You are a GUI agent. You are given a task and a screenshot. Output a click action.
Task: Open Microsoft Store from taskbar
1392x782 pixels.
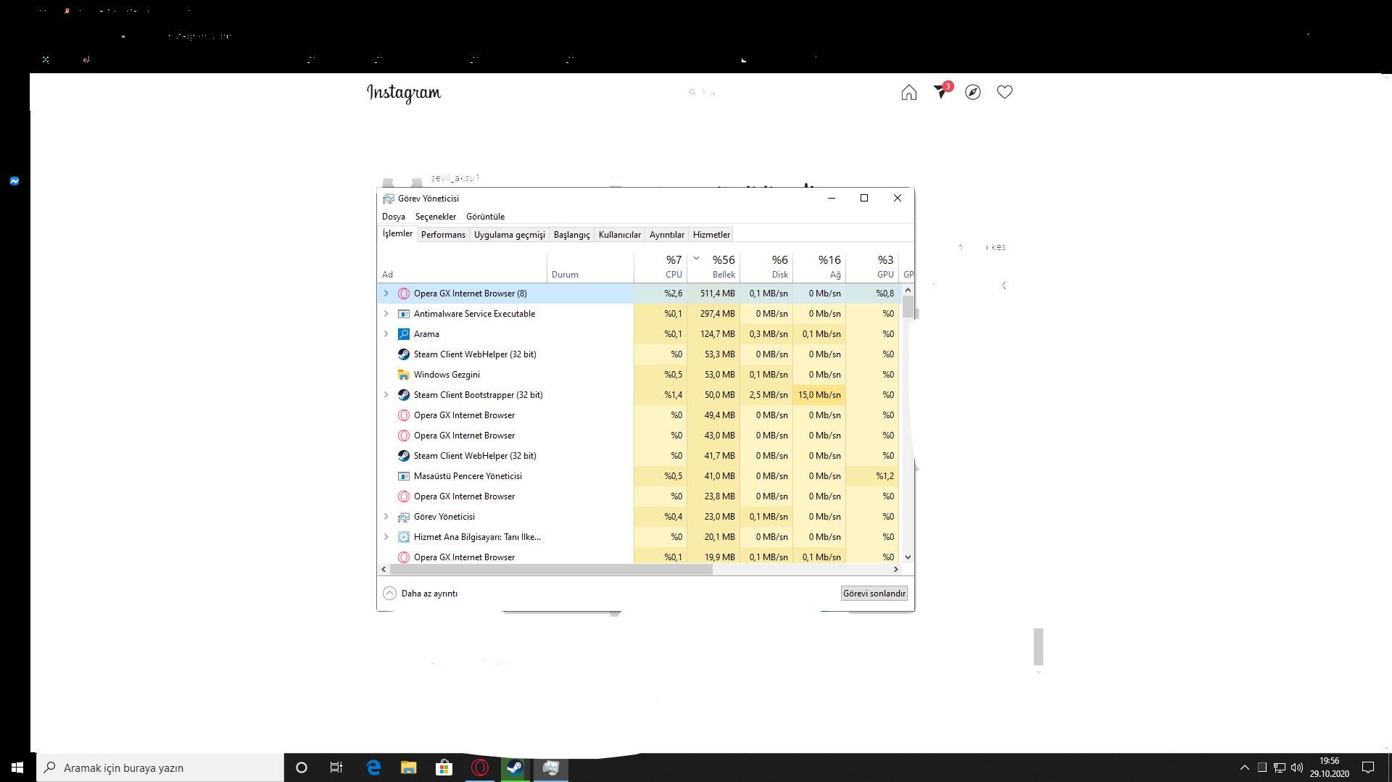pyautogui.click(x=444, y=768)
